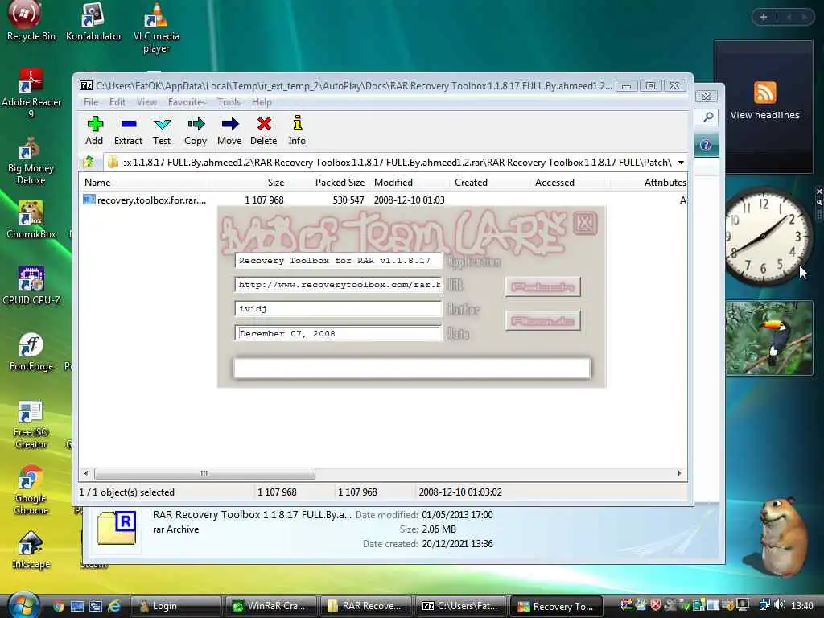Click the About button in patcher dialog
The image size is (824, 618).
pyautogui.click(x=543, y=320)
